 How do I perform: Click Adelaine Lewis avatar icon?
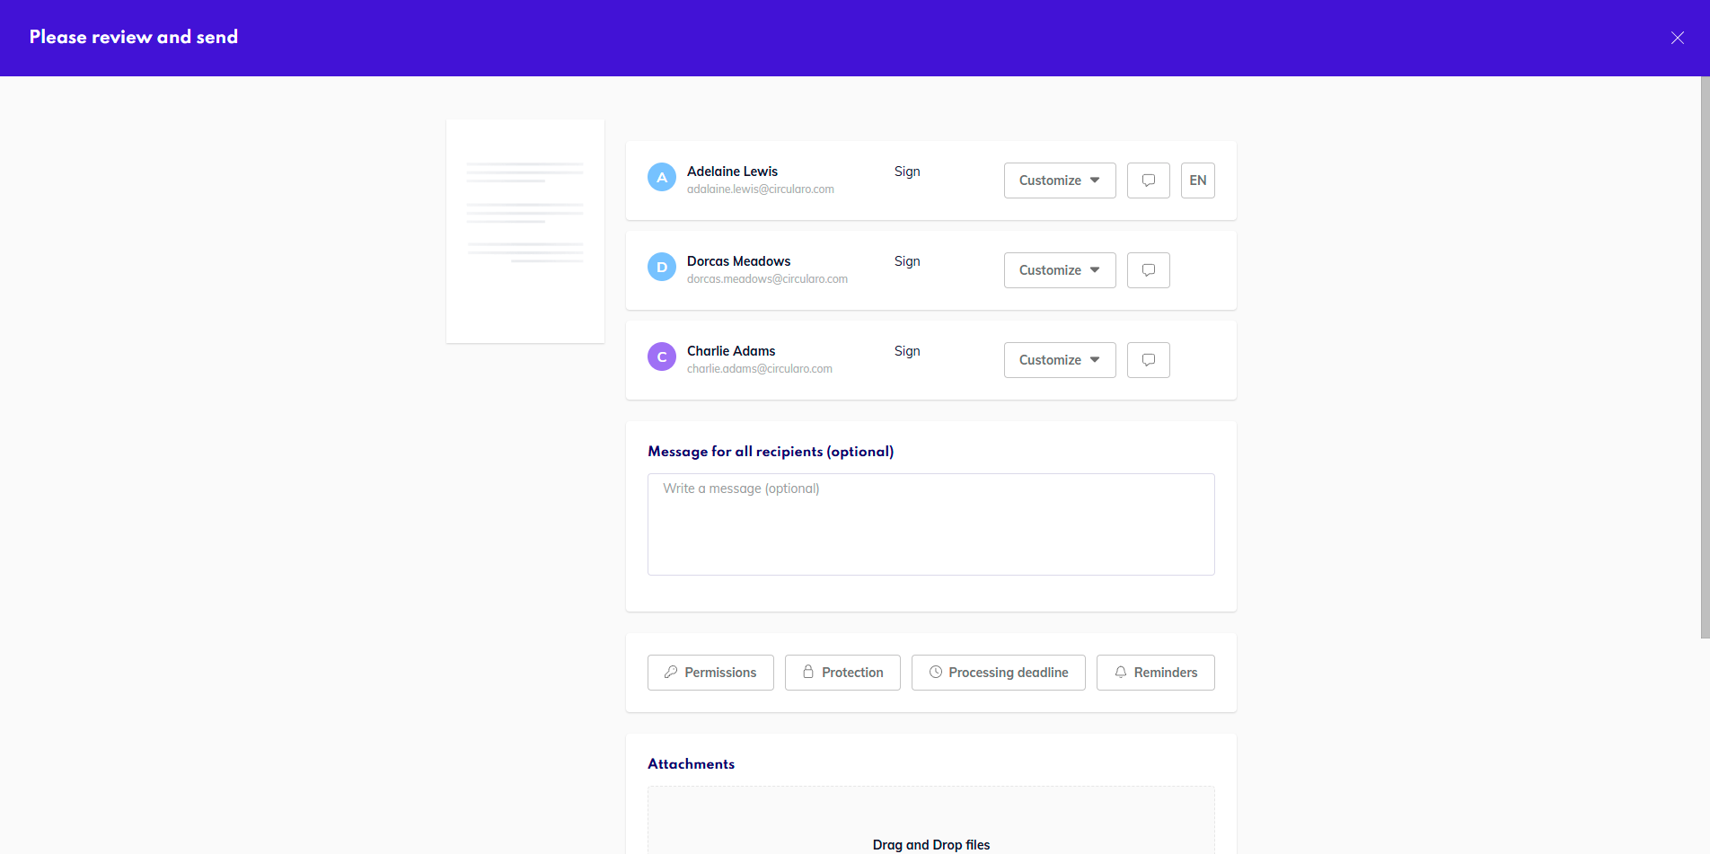tap(662, 177)
